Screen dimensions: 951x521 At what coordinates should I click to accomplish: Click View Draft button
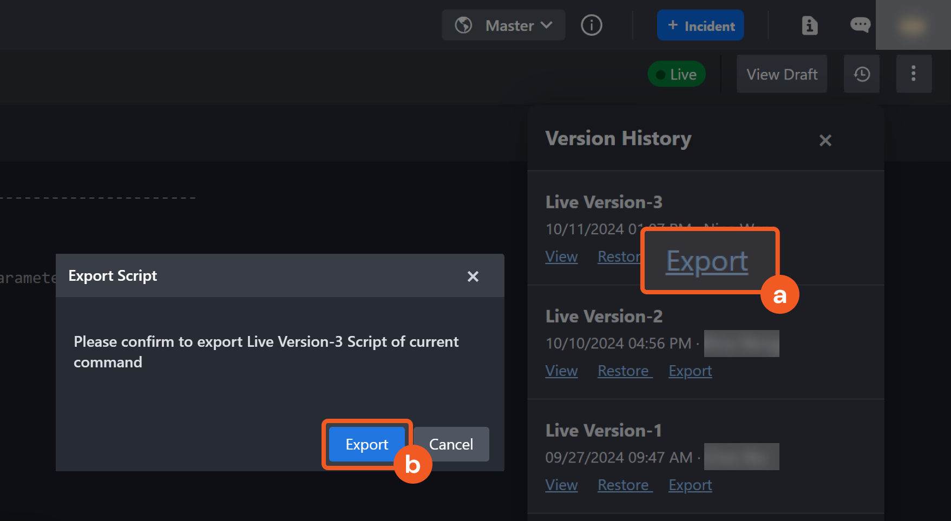781,74
